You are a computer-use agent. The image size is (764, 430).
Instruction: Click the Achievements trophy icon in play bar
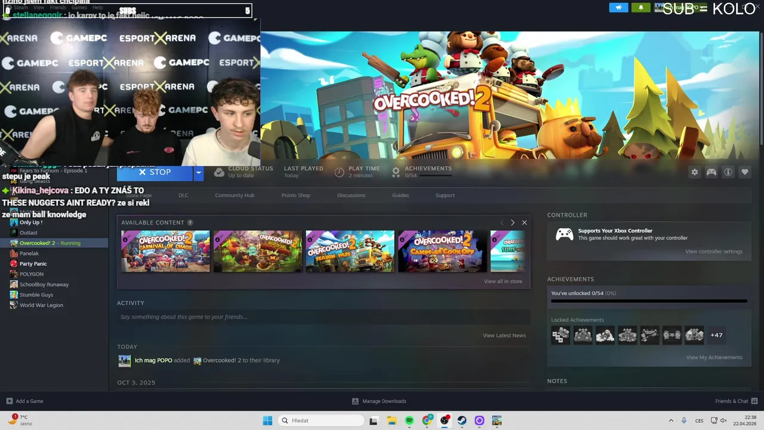(x=396, y=172)
